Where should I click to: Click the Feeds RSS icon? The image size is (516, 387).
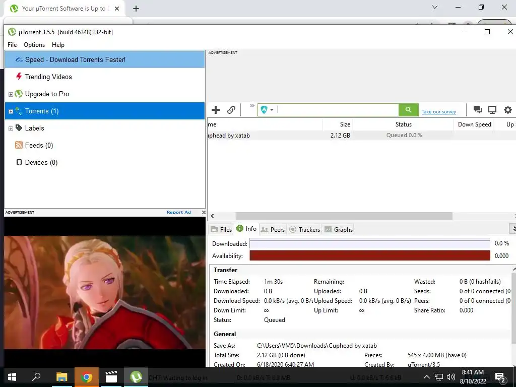[x=19, y=145]
